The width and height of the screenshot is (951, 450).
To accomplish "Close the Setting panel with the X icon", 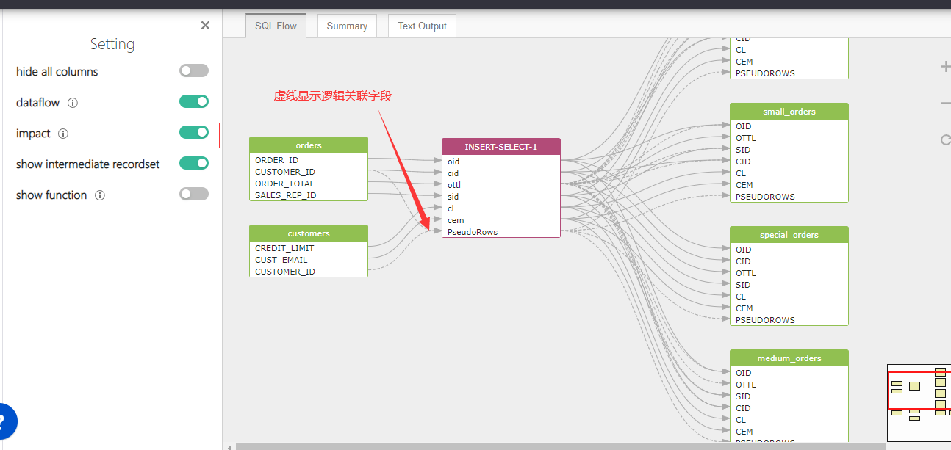I will pos(205,25).
